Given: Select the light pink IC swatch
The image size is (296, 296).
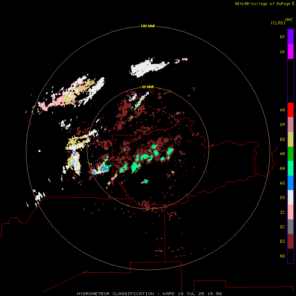Looking at the screenshot, I should click(290, 212).
